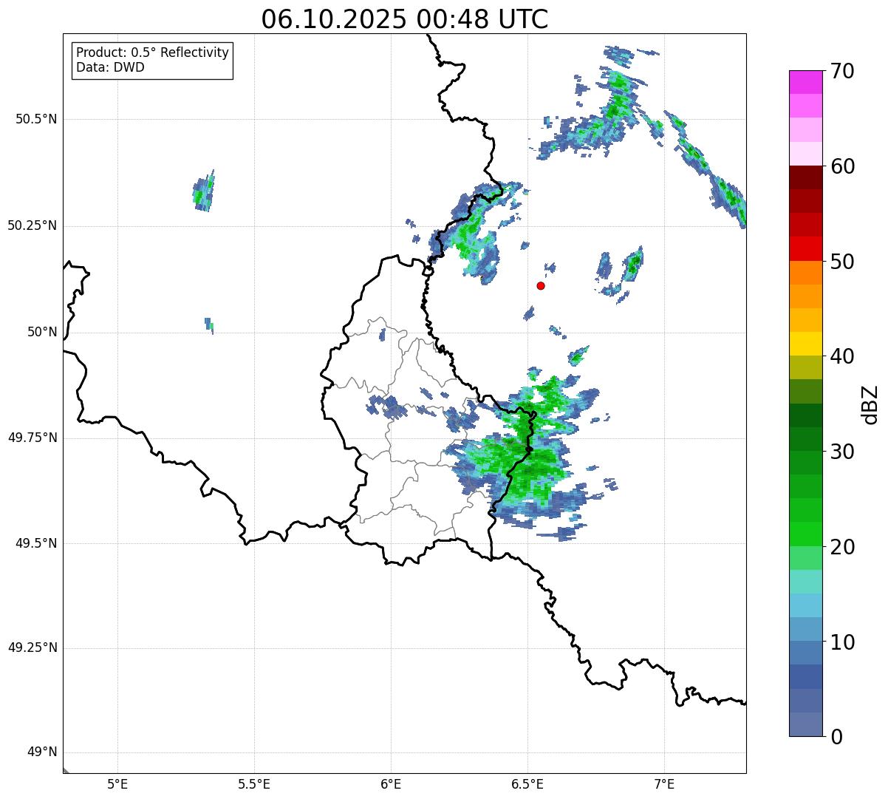This screenshot has height=799, width=888.
Task: Click the "Data: DWD" text
Action: click(110, 67)
